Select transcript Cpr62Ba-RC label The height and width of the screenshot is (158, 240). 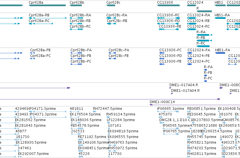[39, 21]
